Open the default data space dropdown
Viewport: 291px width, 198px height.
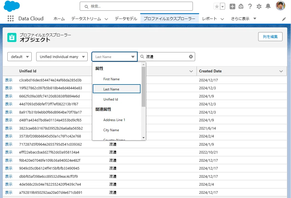tap(20, 57)
